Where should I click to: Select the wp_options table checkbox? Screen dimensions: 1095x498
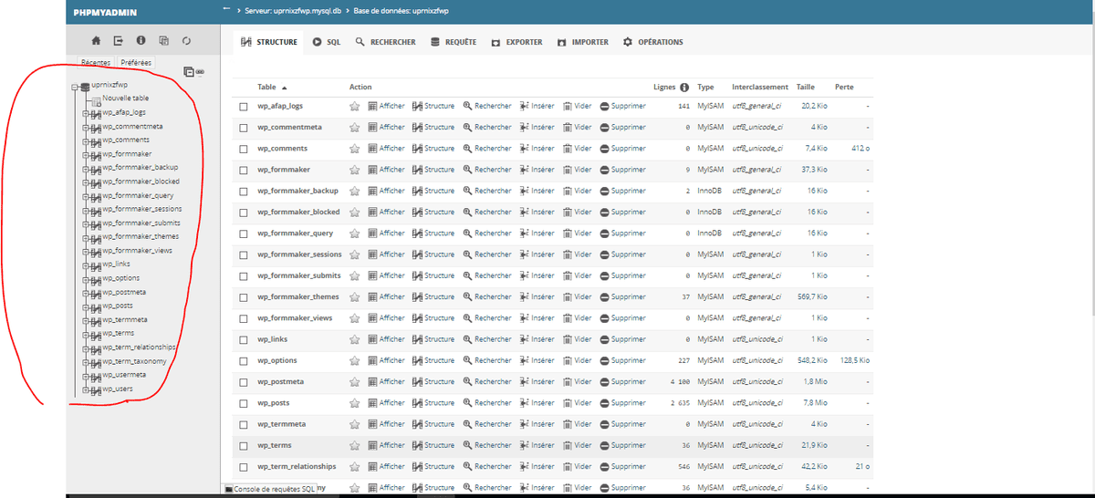point(244,360)
